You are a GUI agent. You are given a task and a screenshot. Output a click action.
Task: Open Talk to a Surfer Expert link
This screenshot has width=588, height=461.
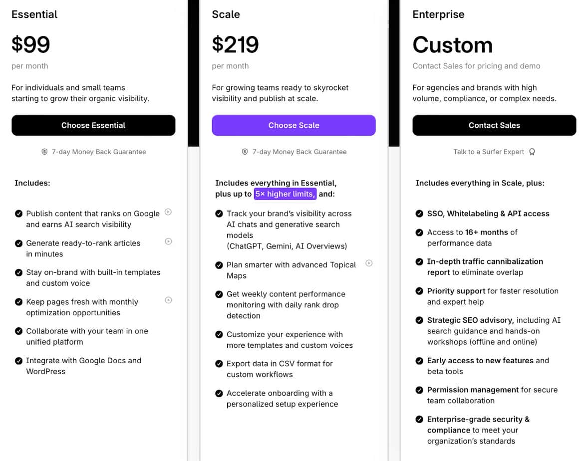[489, 152]
